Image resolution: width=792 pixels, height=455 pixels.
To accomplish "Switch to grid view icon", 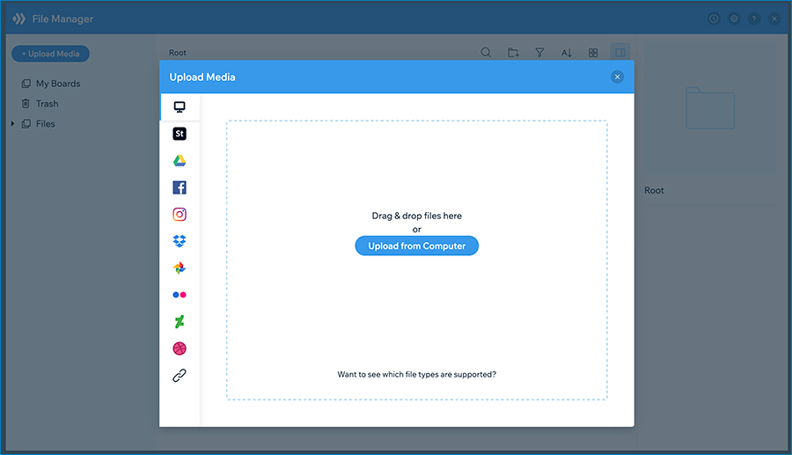I will (593, 53).
